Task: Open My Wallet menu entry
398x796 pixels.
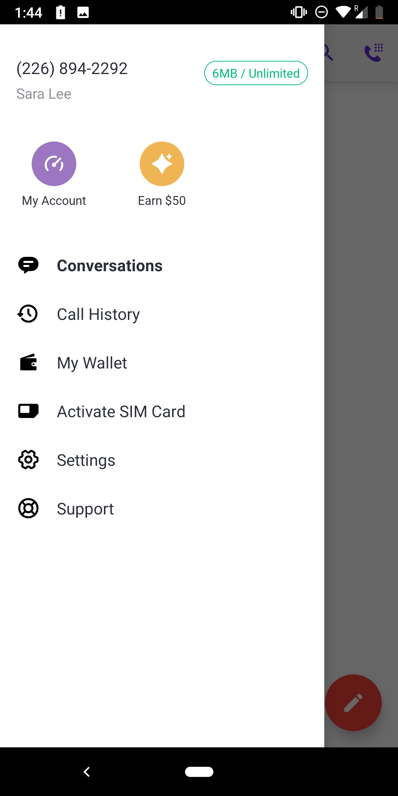Action: coord(92,363)
